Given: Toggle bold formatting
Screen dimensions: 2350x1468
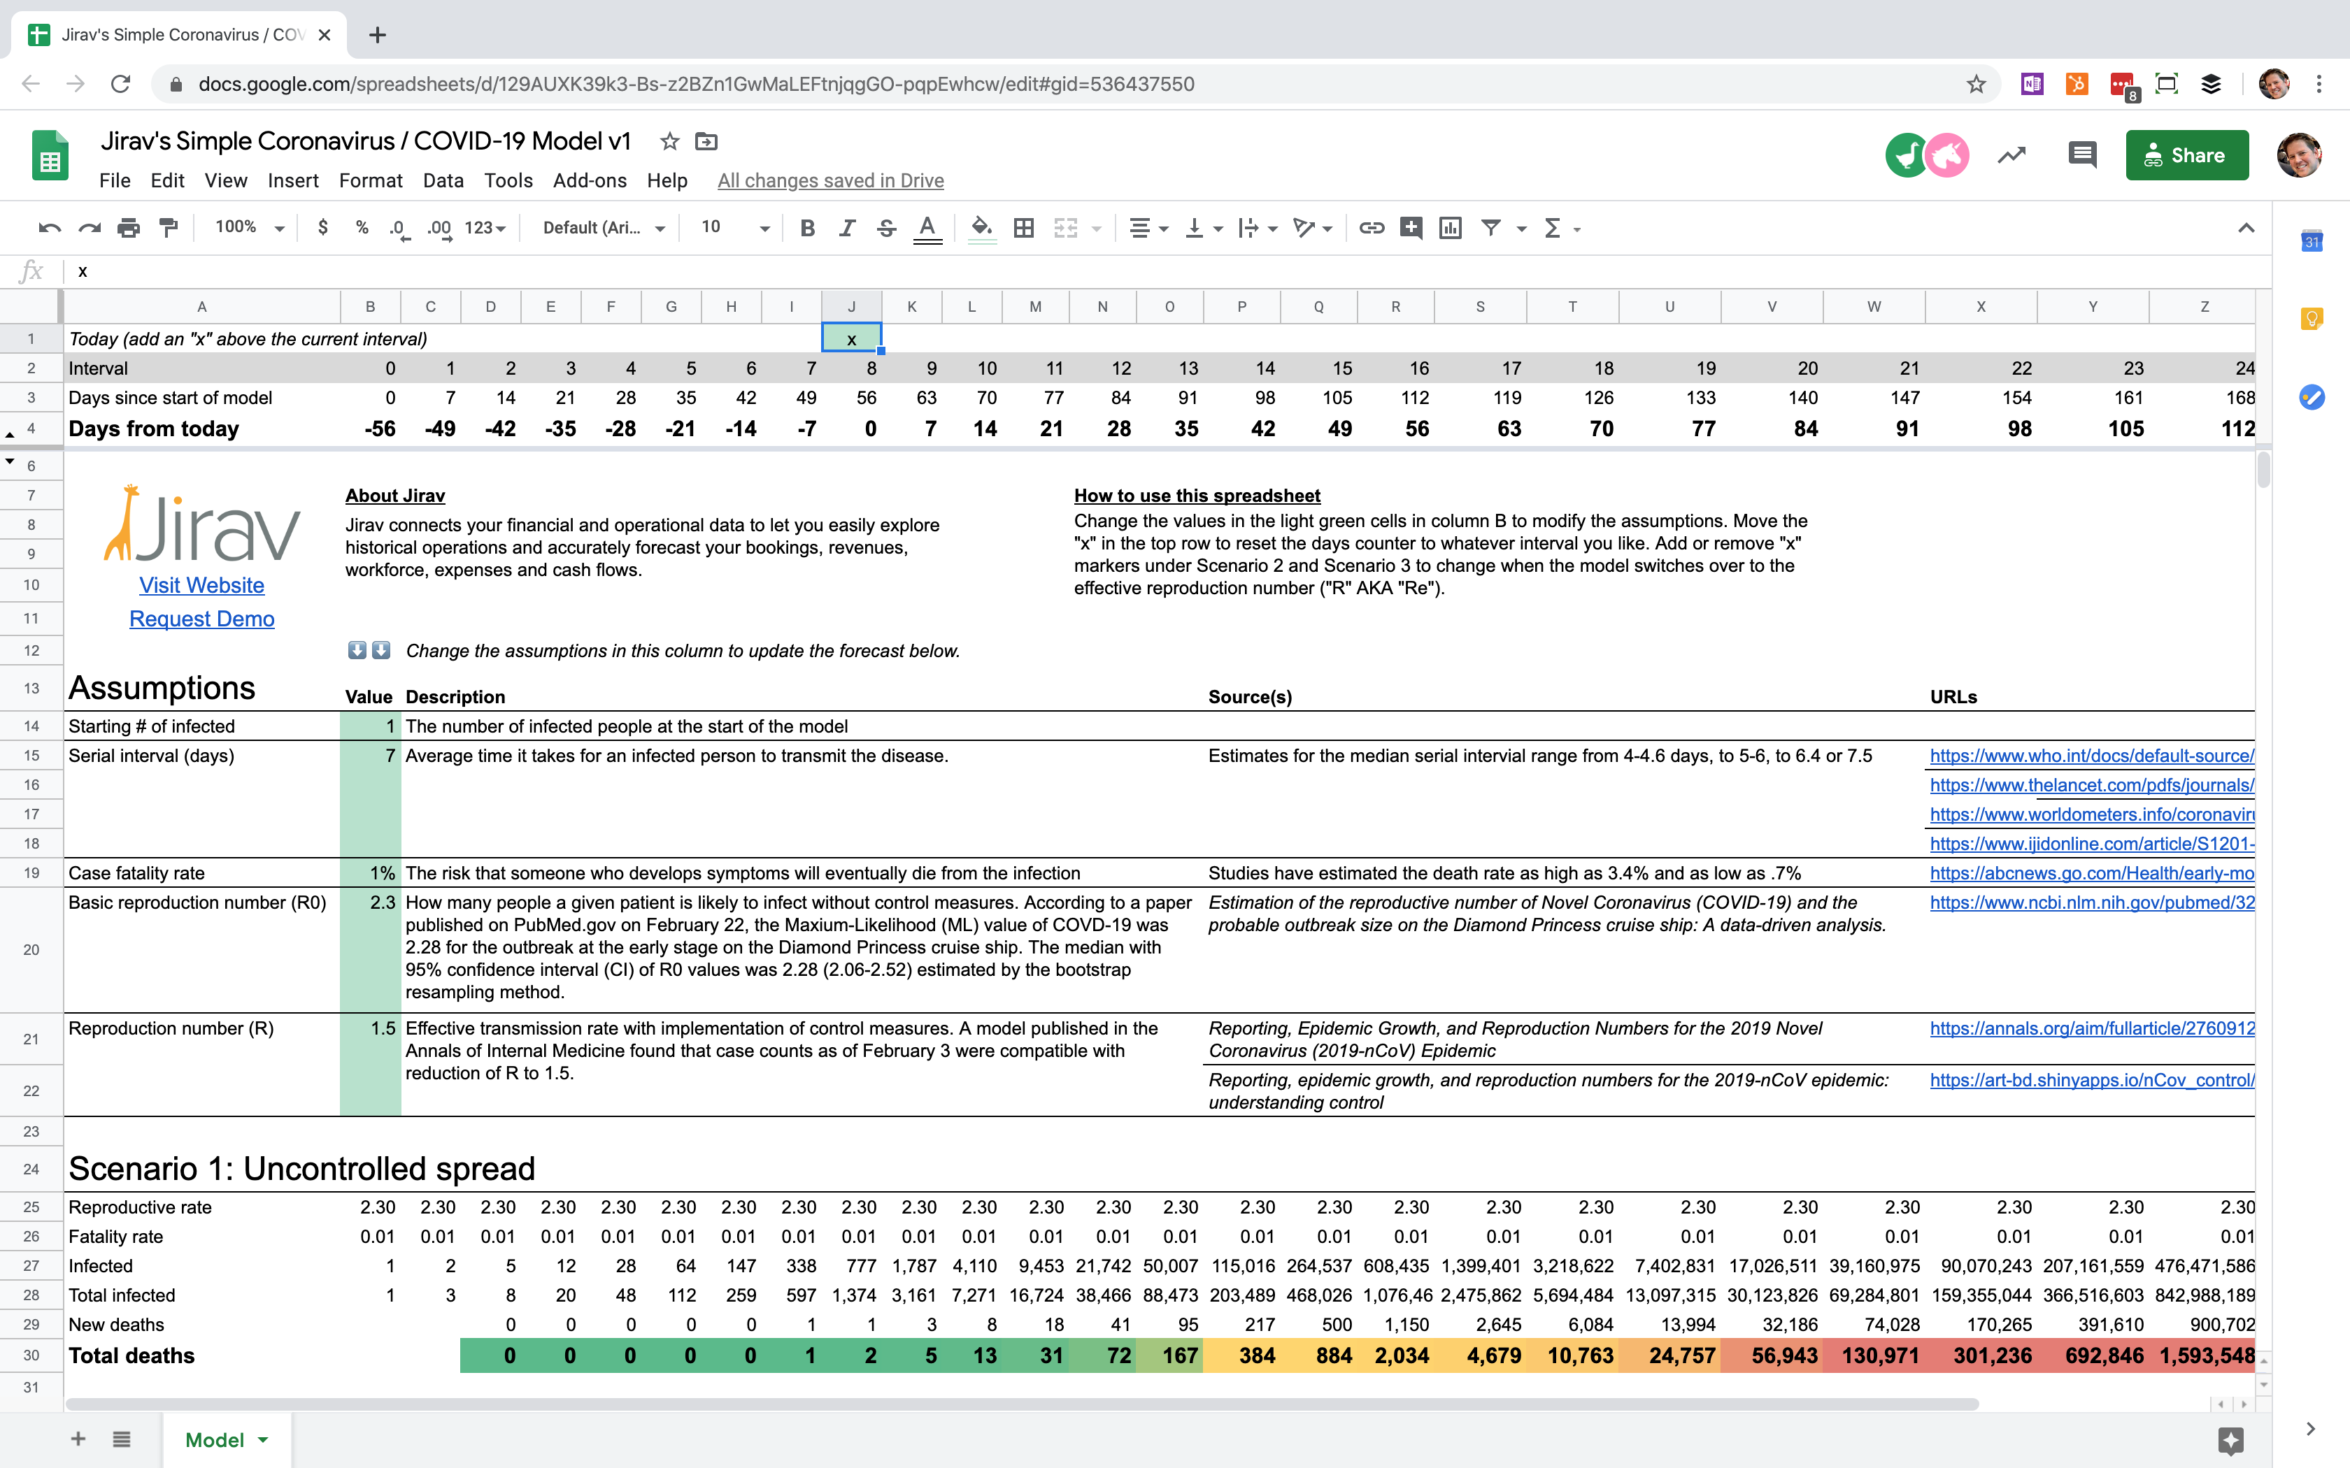Looking at the screenshot, I should click(x=806, y=227).
